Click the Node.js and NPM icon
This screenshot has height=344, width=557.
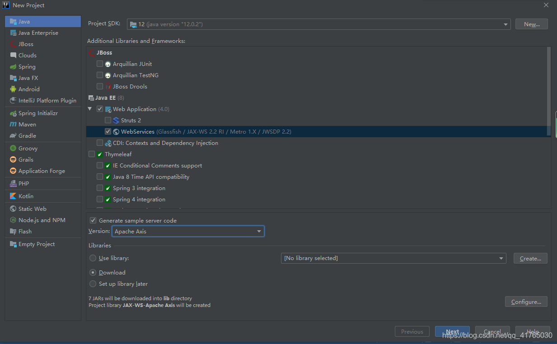(x=13, y=220)
